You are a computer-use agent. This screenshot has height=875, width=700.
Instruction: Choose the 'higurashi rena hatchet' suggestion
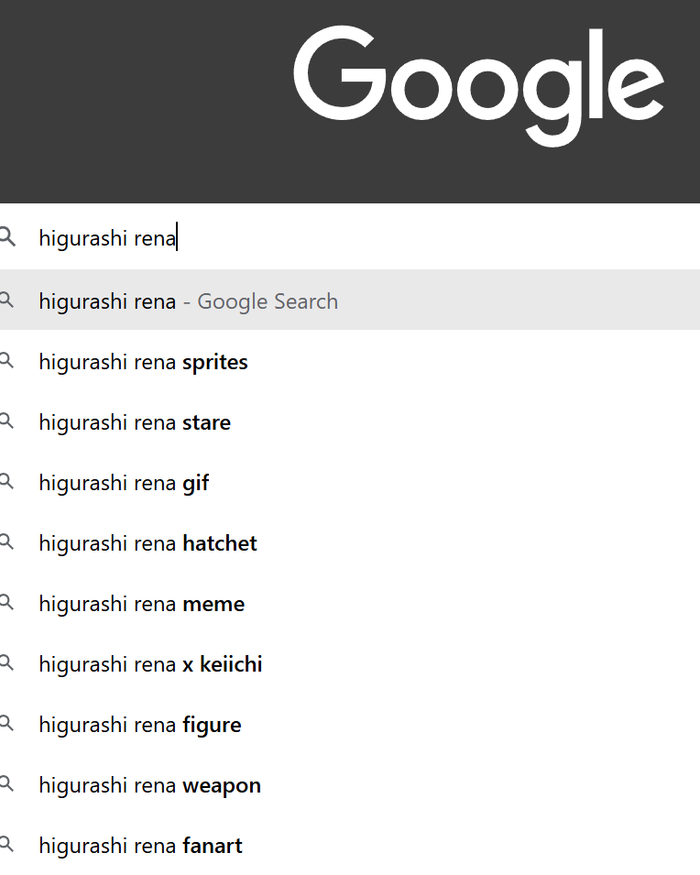350,543
